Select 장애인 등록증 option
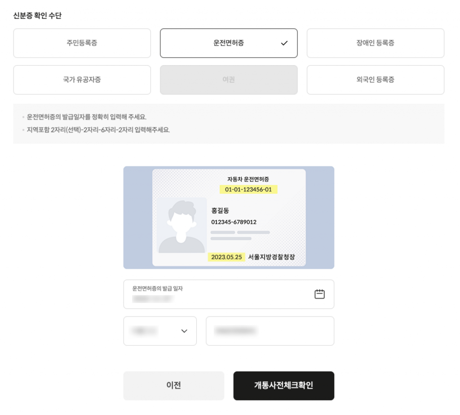Viewport: 460px width, 415px height. point(375,43)
